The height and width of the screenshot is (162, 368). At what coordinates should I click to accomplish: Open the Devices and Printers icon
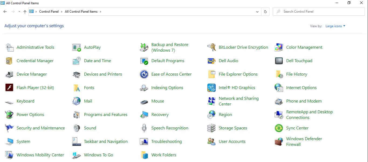click(x=77, y=74)
